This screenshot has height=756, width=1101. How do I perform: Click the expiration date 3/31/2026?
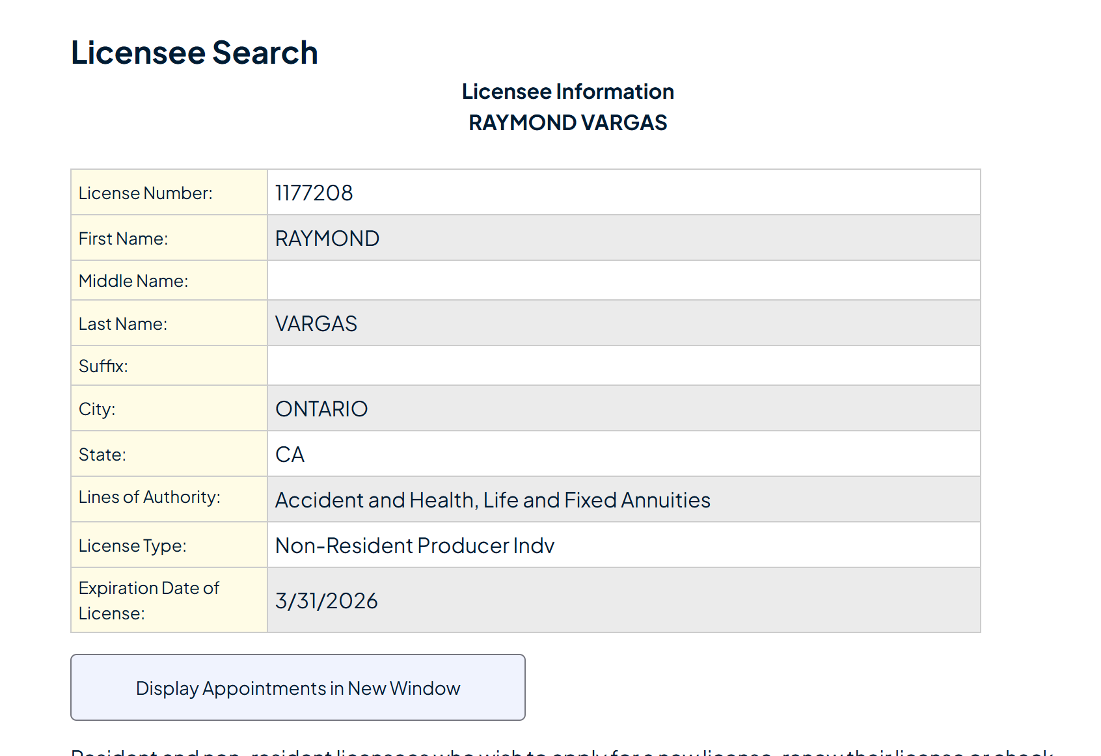click(x=326, y=601)
